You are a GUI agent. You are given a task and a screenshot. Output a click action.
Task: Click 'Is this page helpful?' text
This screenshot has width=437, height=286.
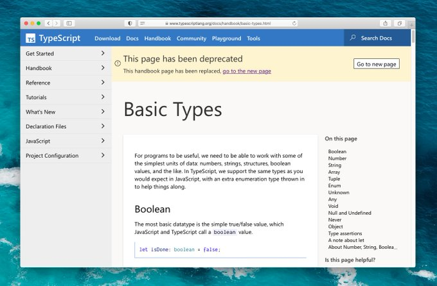point(350,260)
